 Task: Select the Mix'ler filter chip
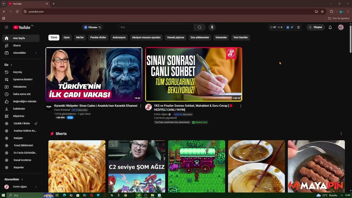pos(80,37)
